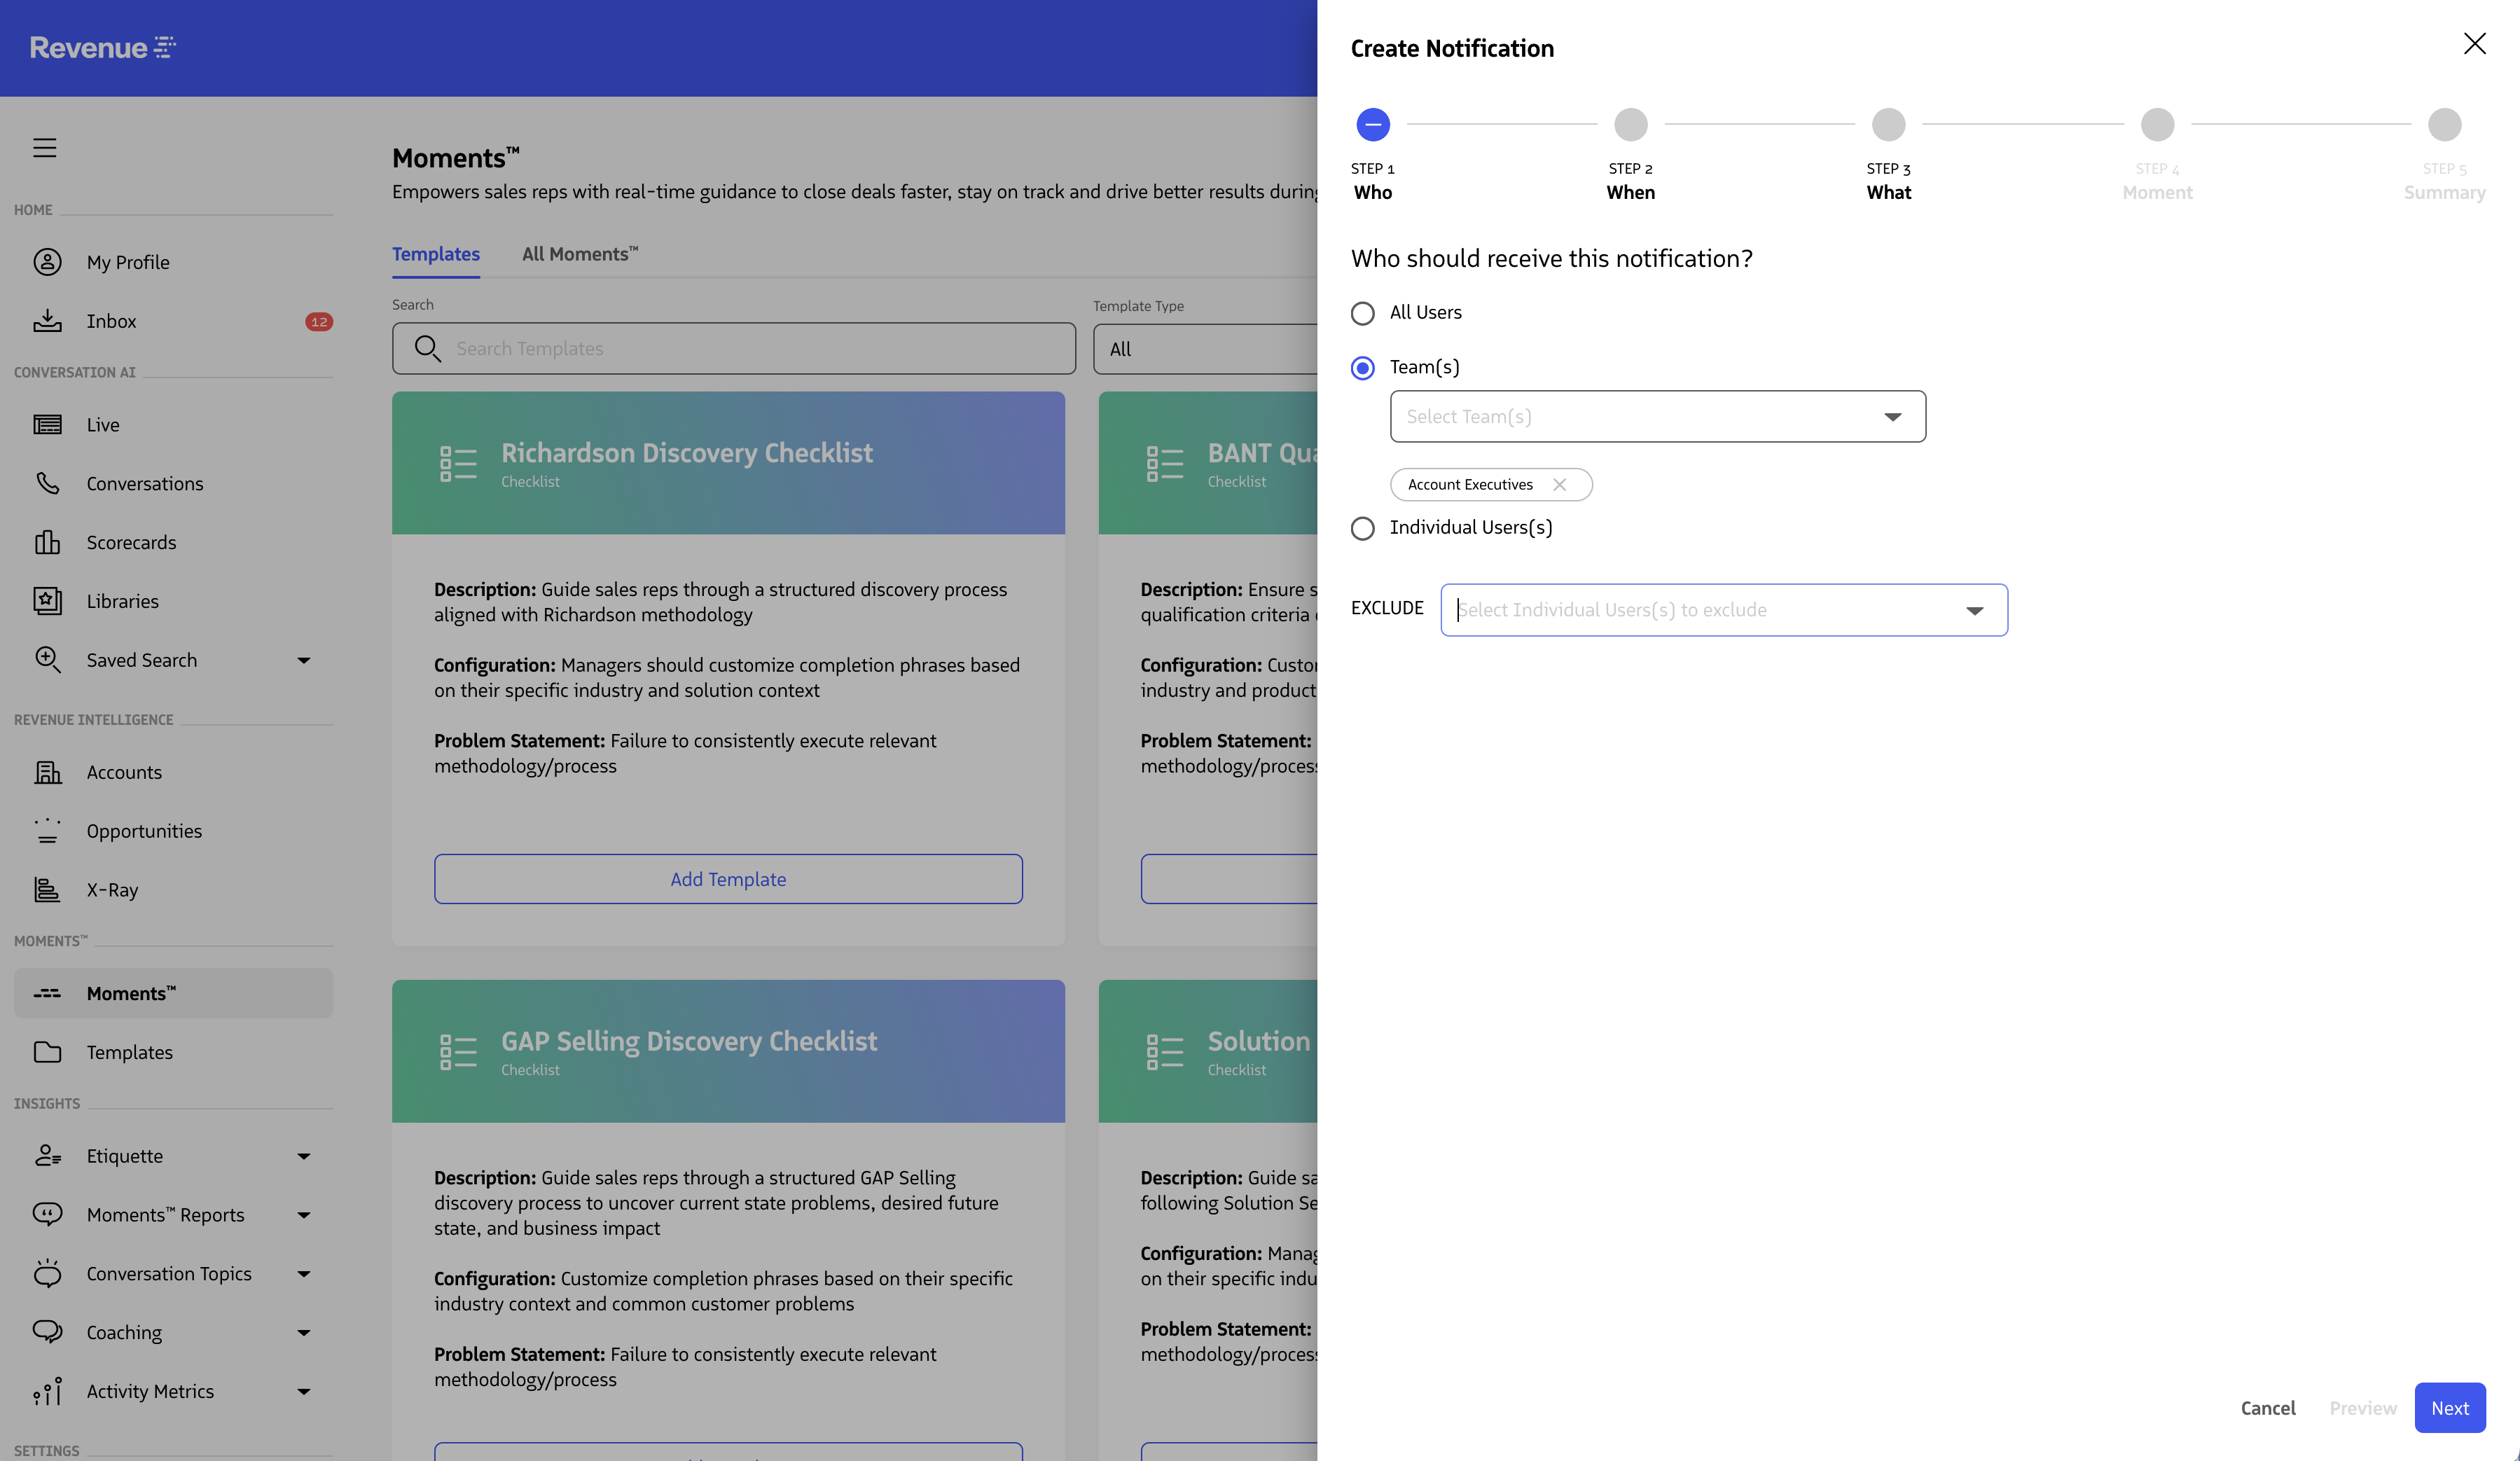Click the Libraries star icon
Screen dimensions: 2520x1461
(x=47, y=601)
